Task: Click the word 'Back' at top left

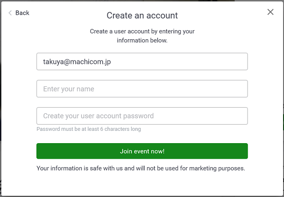Action: (22, 13)
